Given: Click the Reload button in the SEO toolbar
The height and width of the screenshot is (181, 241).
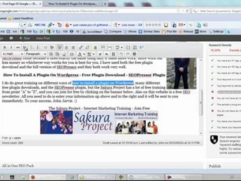Looking at the screenshot, I should click(x=186, y=32).
